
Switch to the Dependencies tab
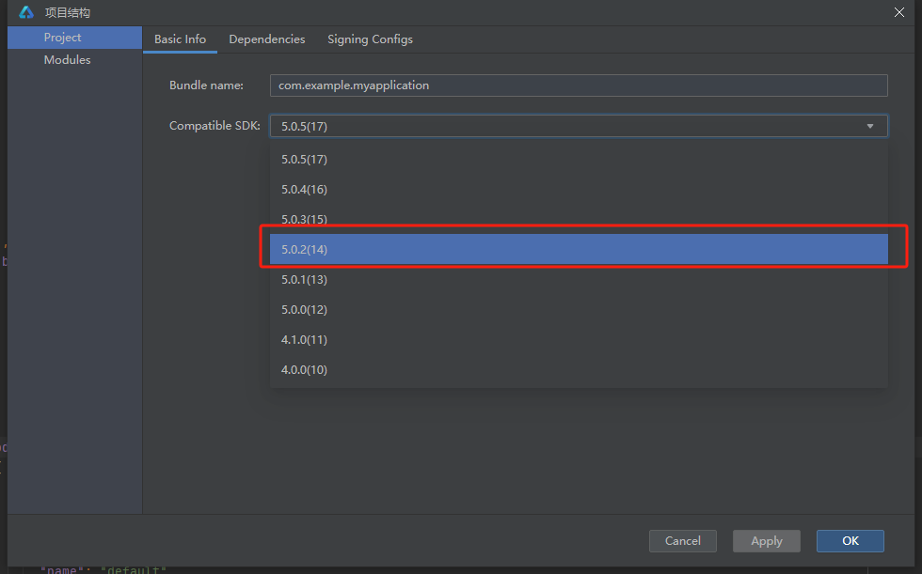click(x=266, y=39)
